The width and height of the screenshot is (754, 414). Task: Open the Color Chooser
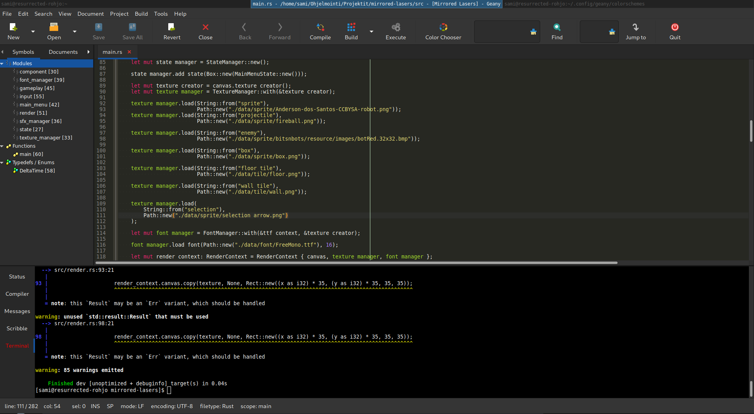pos(443,31)
